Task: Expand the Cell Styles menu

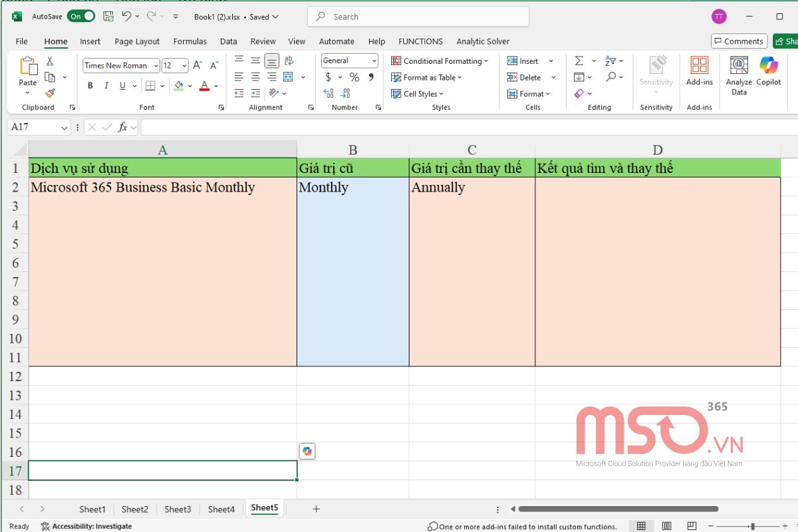Action: point(417,94)
